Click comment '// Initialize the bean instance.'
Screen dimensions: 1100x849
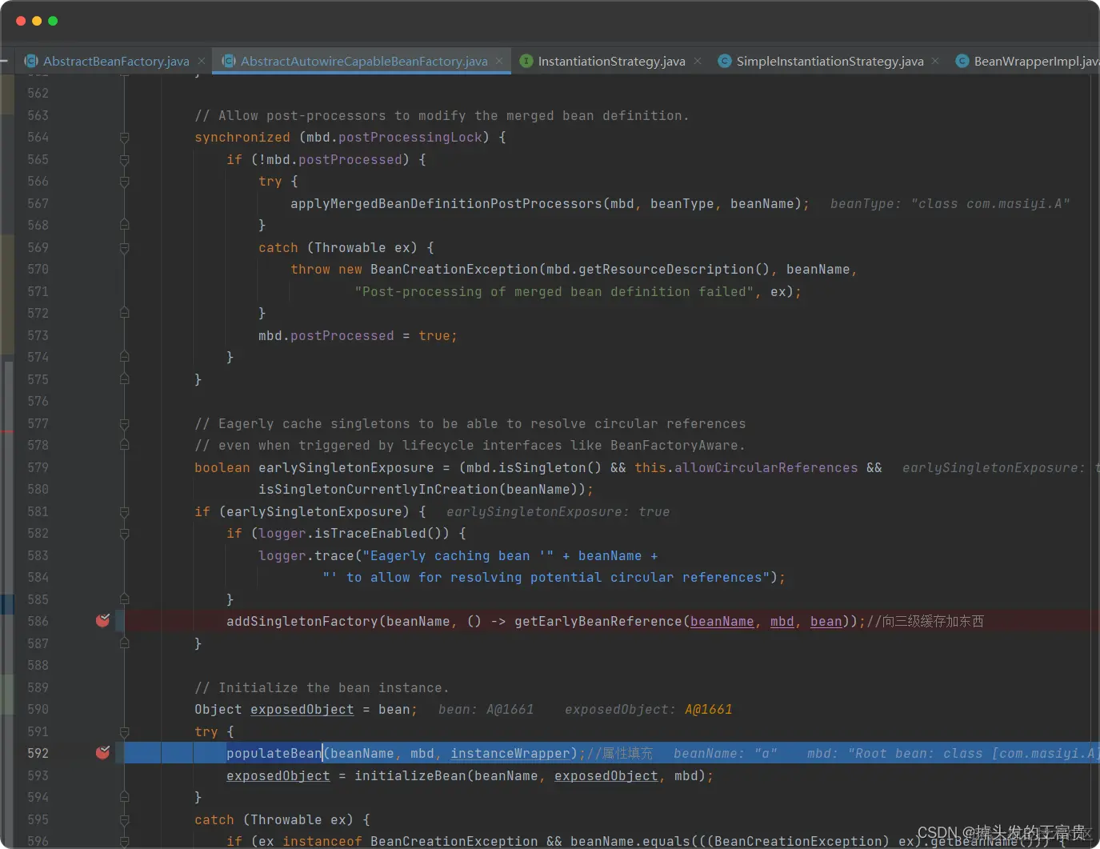coord(322,688)
